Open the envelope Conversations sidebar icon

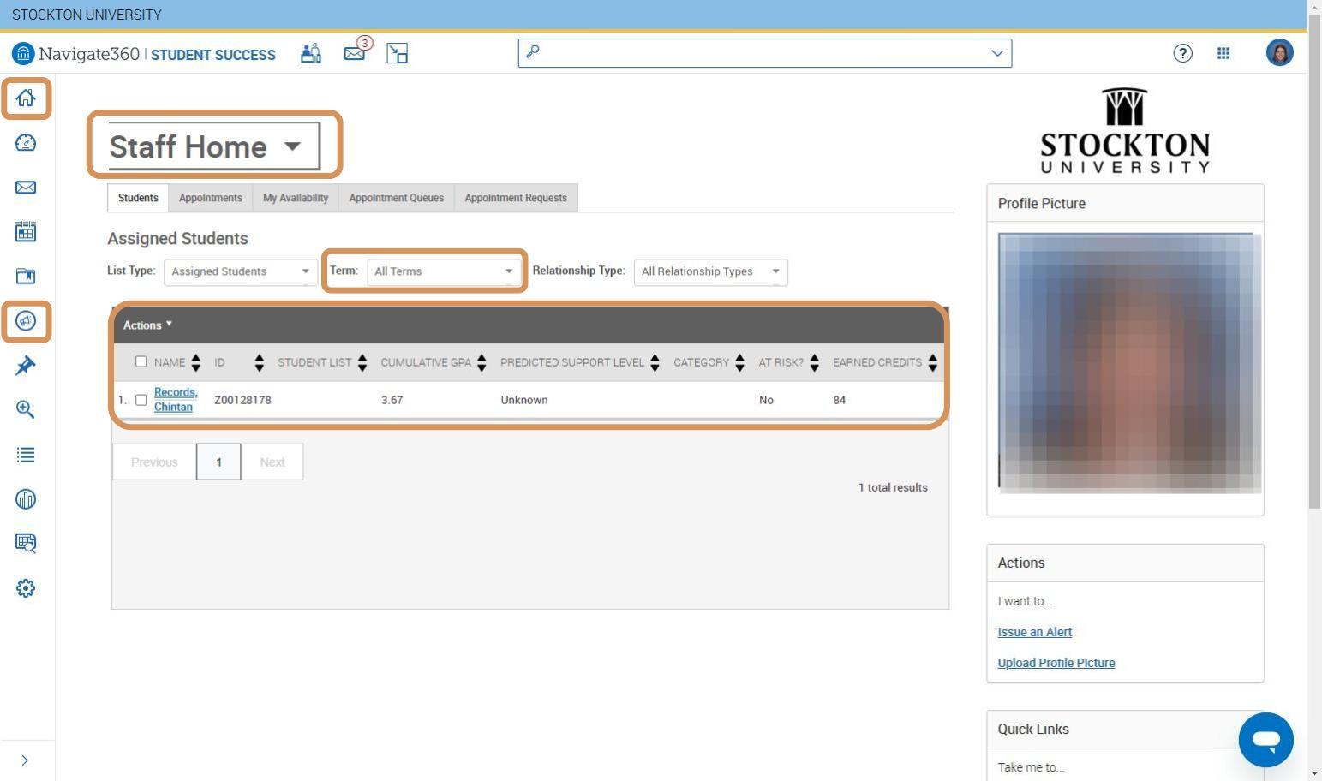[26, 188]
